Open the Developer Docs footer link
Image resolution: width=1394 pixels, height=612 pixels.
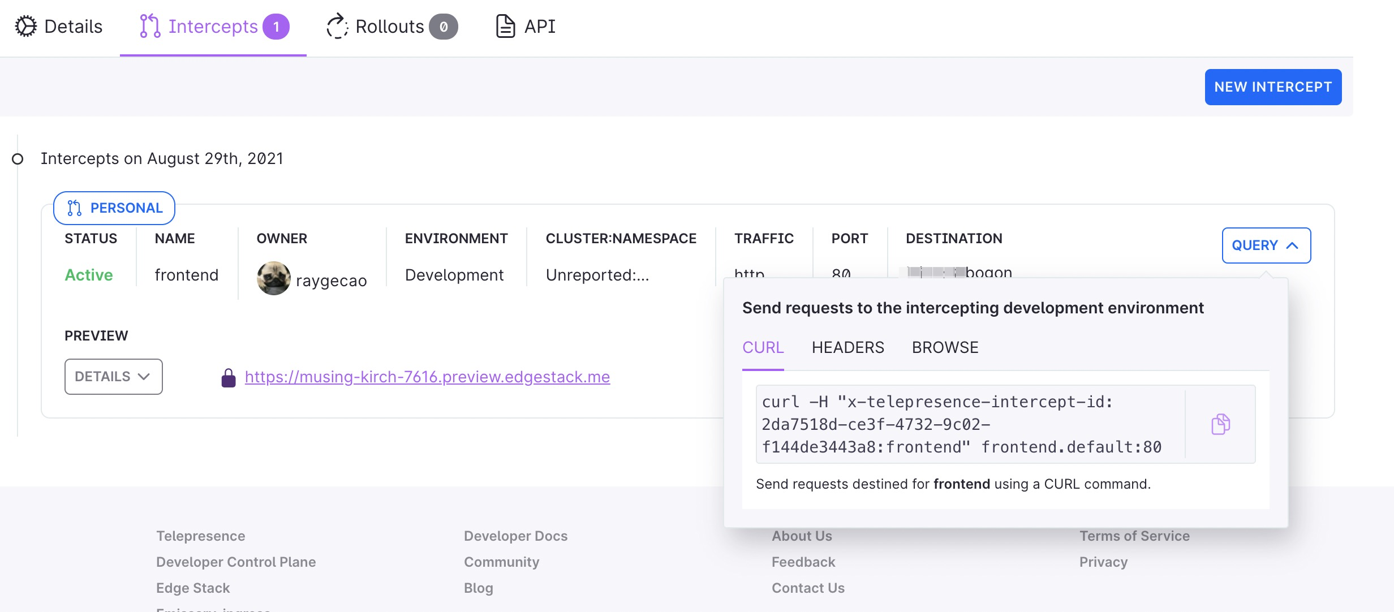tap(515, 536)
